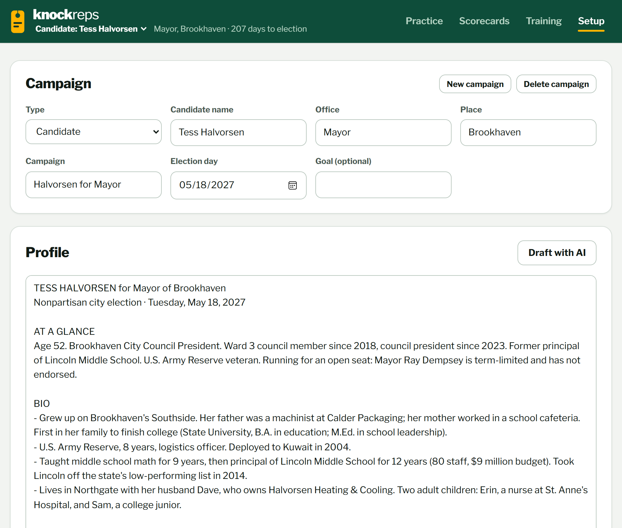Click the empty Goal (optional) field
This screenshot has width=622, height=528.
point(383,185)
